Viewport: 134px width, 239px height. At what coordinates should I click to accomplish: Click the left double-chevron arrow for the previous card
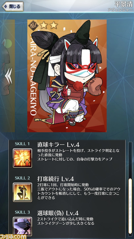(9, 76)
